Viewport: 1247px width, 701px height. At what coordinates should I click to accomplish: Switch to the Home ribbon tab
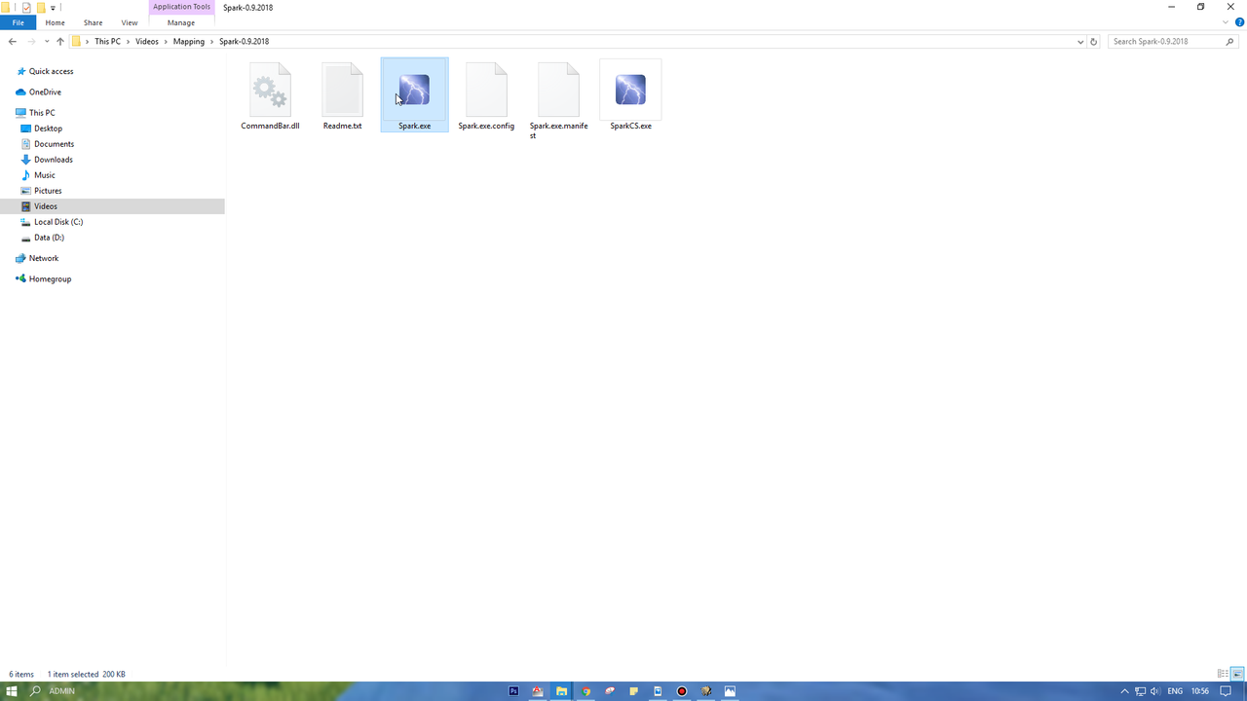[x=56, y=22]
